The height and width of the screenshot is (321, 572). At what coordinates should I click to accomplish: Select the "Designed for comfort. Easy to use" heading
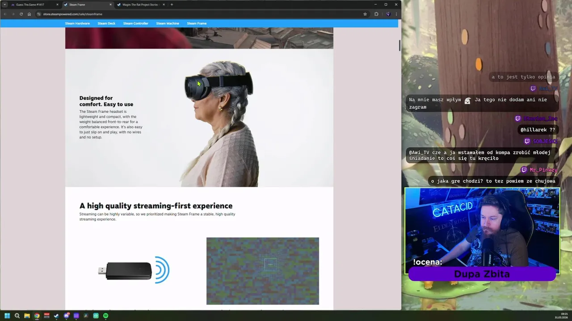pos(106,101)
